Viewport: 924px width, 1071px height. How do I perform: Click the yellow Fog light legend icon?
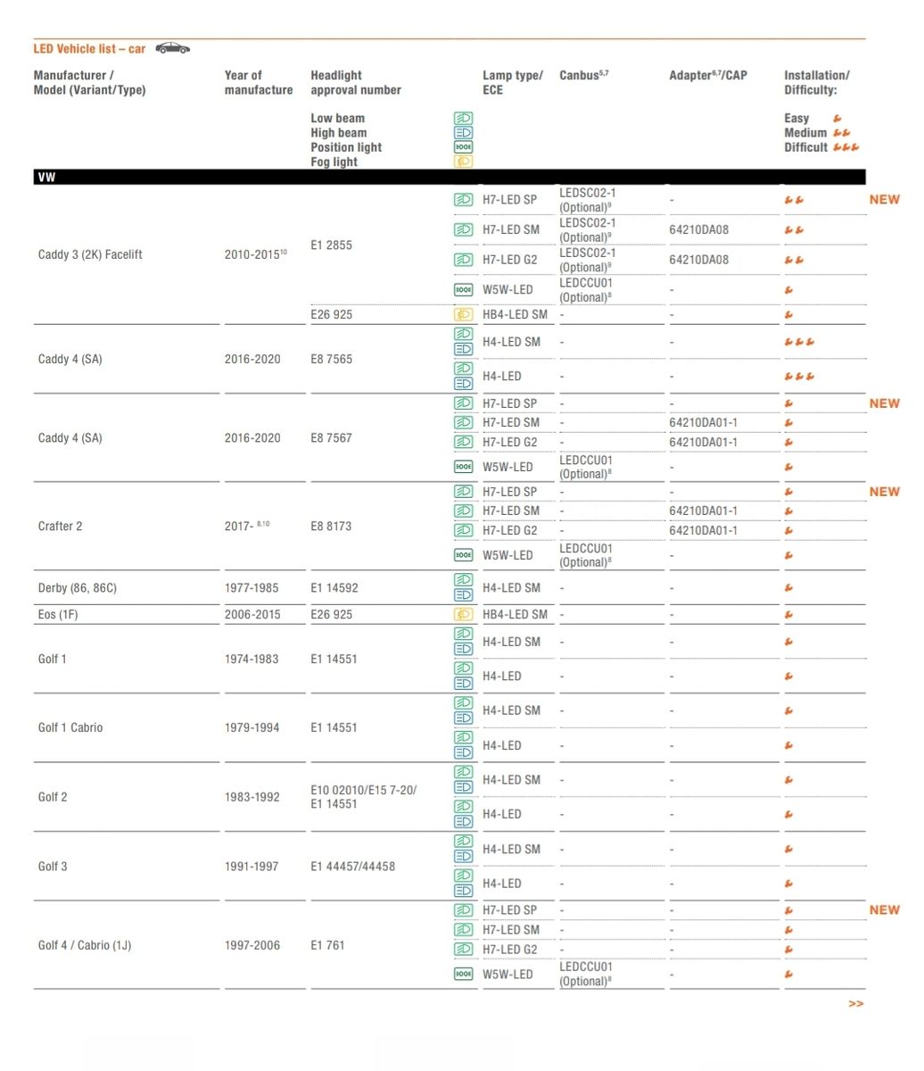(463, 162)
